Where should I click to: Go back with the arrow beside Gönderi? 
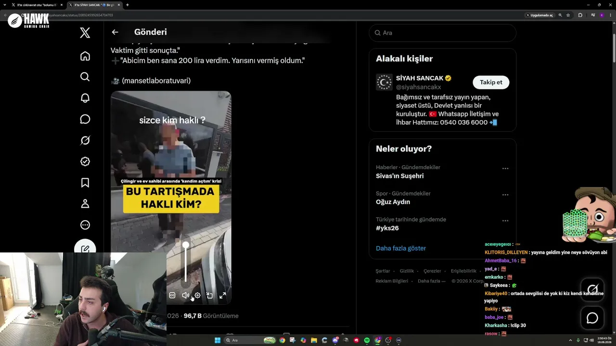(x=115, y=32)
